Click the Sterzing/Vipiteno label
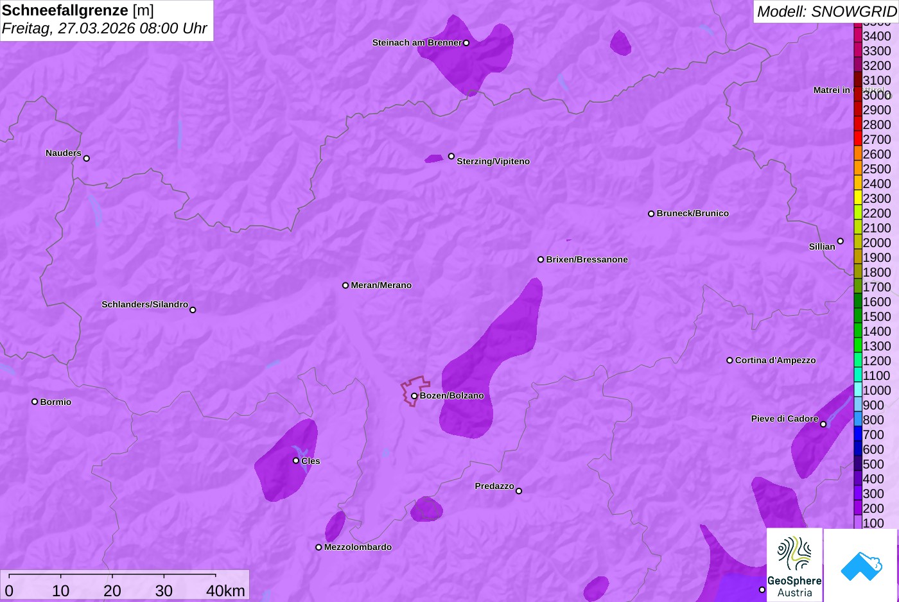Image resolution: width=899 pixels, height=602 pixels. (x=493, y=161)
